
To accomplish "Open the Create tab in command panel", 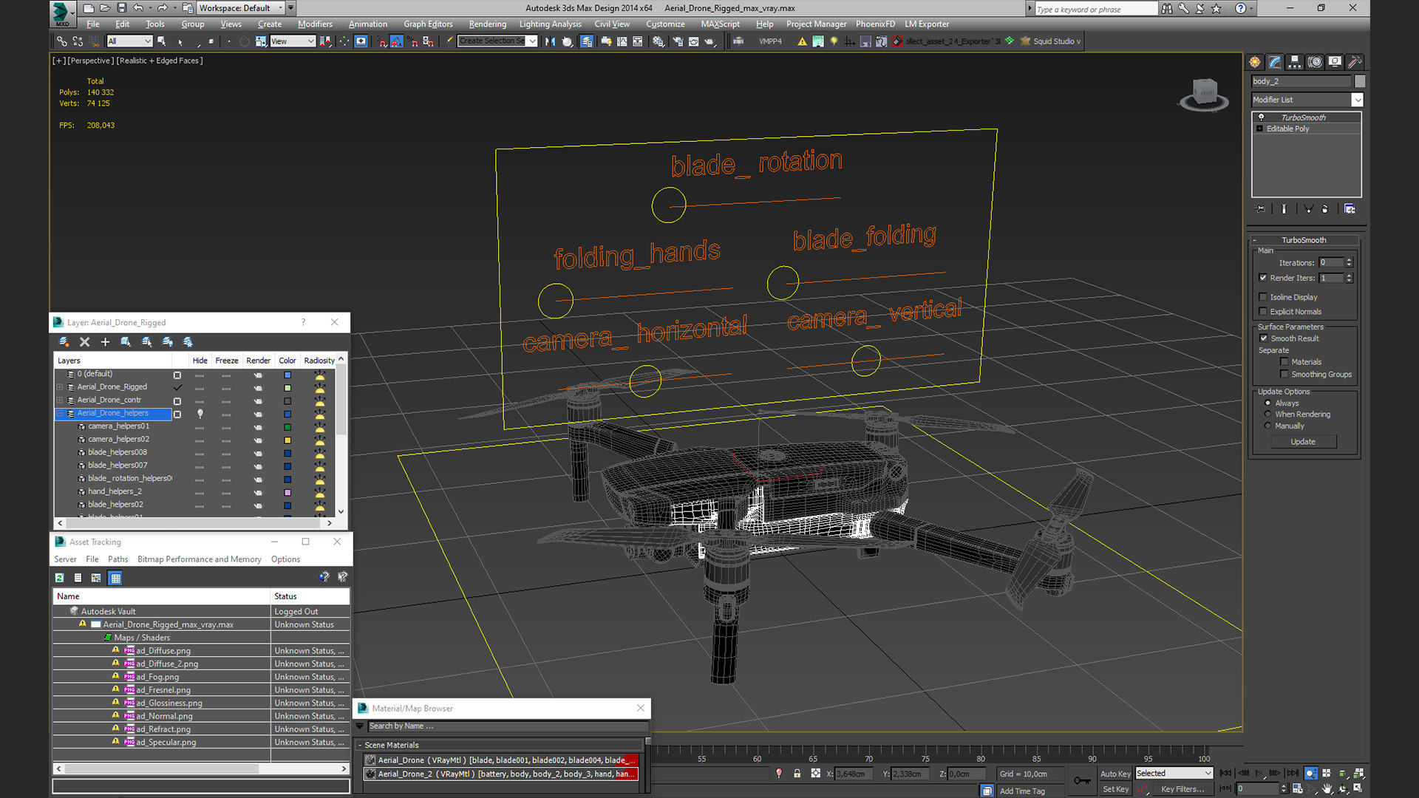I will tap(1255, 62).
